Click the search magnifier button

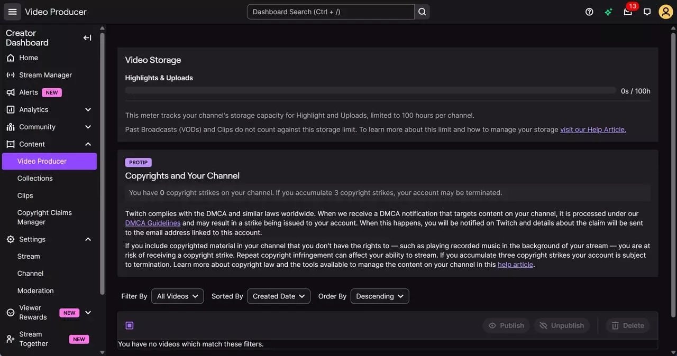tap(422, 12)
